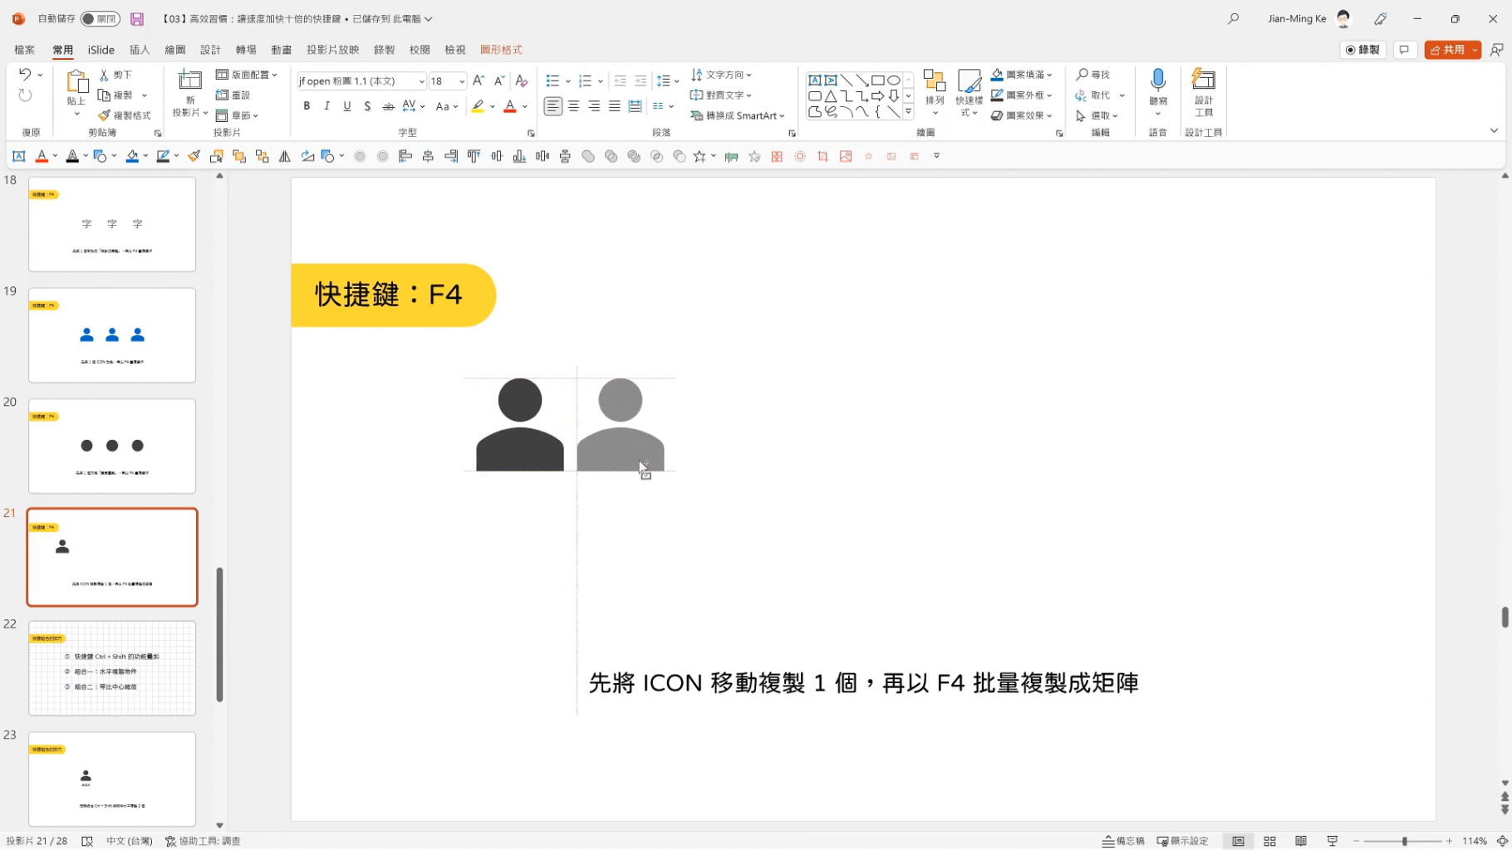
Task: Activate the 複製格式 Format Painter
Action: 125,115
